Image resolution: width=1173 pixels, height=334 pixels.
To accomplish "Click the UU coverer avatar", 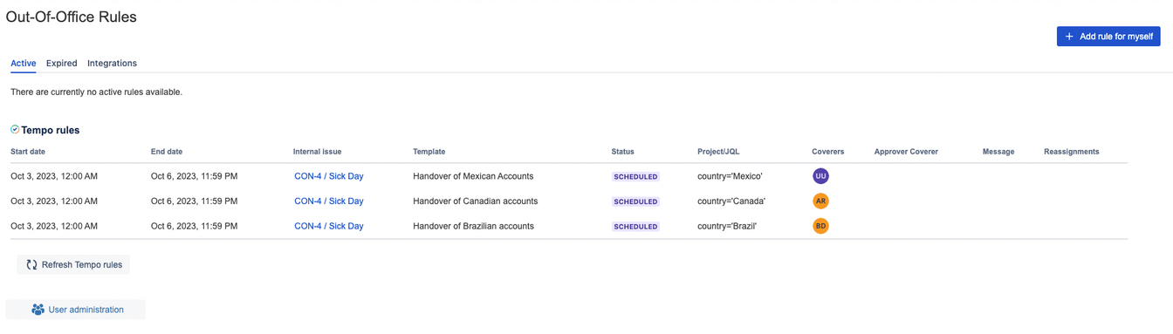I will pyautogui.click(x=820, y=176).
